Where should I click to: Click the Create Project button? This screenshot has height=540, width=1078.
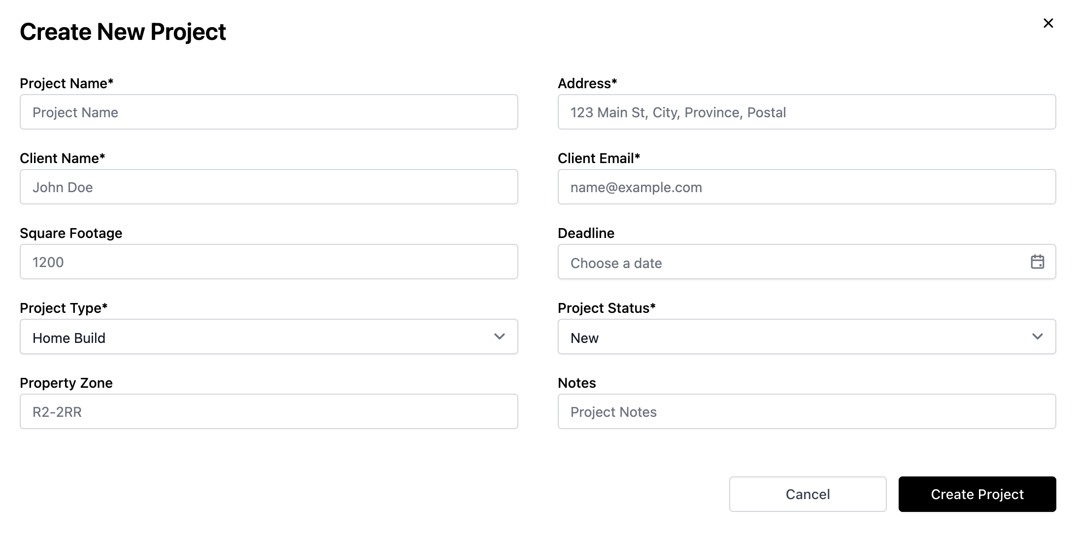pos(977,494)
